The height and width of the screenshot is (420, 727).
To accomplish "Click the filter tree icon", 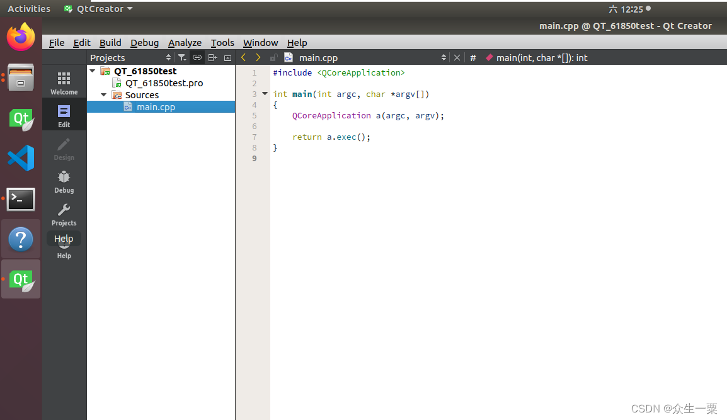I will [x=182, y=57].
